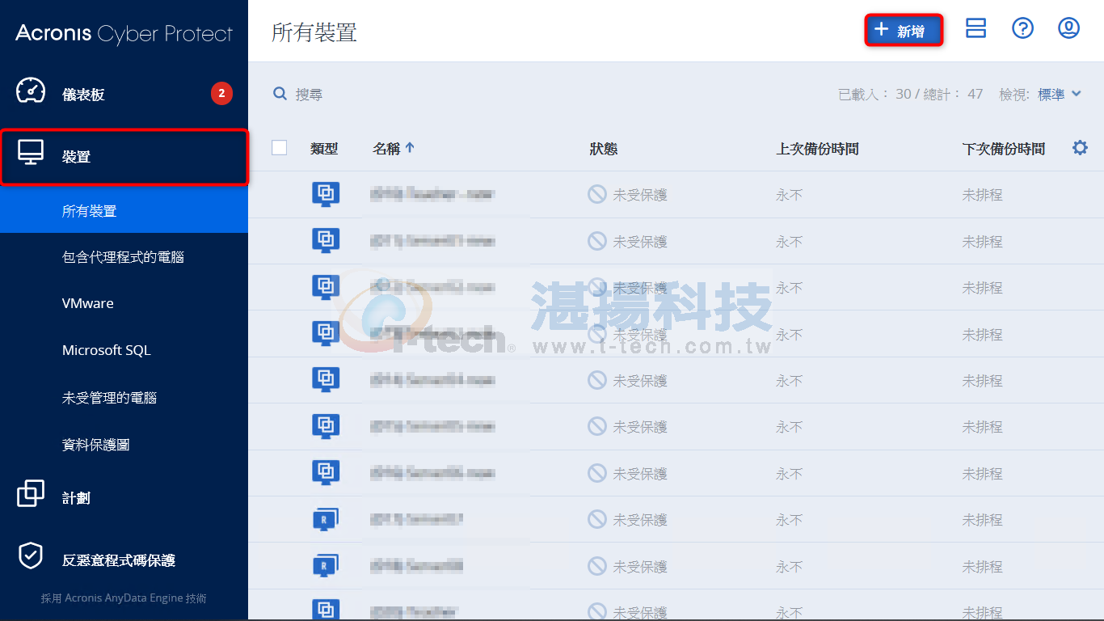
Task: Click the red alert badge showing 2
Action: tap(221, 94)
